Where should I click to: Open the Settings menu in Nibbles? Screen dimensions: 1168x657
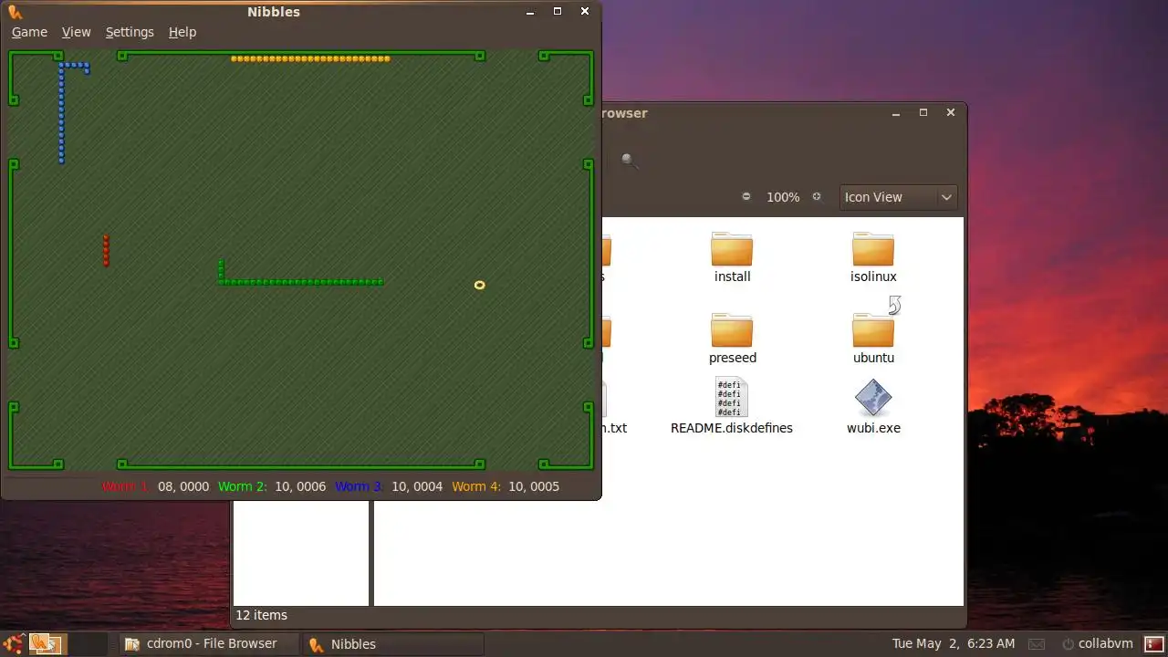[x=130, y=32]
